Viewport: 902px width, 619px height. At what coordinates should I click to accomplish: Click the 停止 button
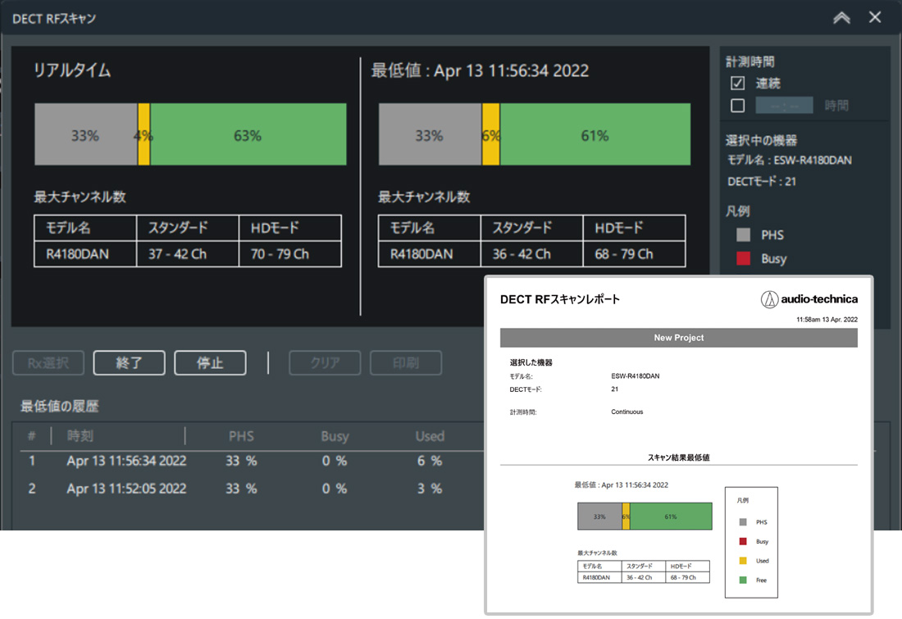[210, 363]
